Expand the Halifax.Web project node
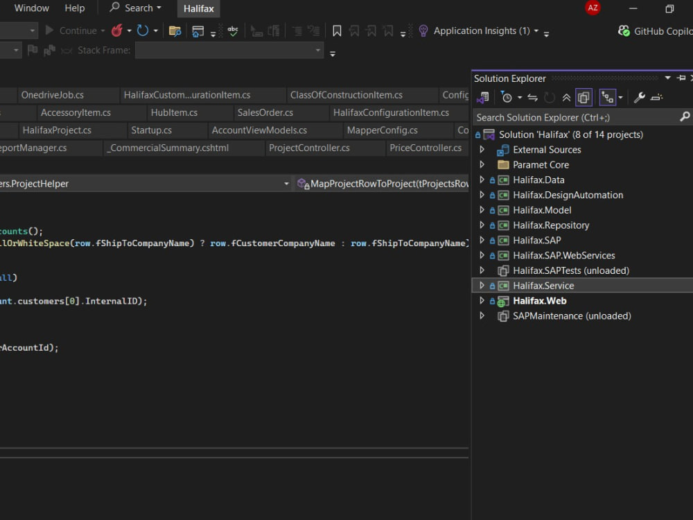Image resolution: width=693 pixels, height=520 pixels. pyautogui.click(x=482, y=301)
